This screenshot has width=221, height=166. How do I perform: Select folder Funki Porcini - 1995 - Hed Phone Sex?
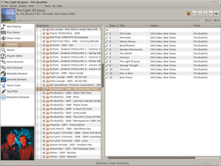click(x=70, y=129)
